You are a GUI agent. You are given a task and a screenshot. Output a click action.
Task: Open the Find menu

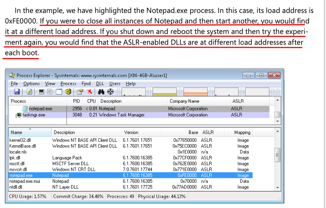click(x=86, y=84)
